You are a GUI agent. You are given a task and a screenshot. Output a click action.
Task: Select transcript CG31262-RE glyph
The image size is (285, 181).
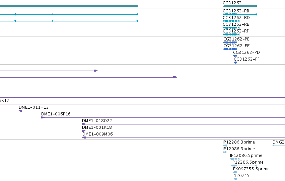point(231,28)
